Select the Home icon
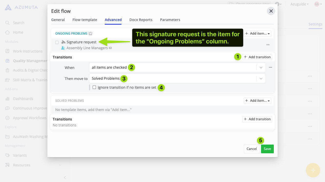 click(7, 32)
